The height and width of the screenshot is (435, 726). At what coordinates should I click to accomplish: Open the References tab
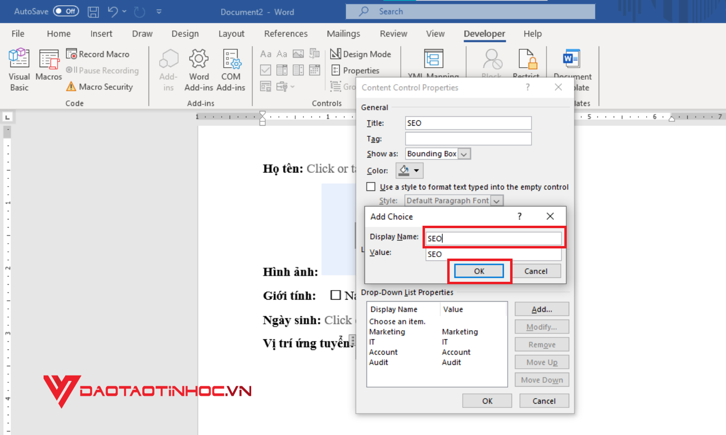(x=286, y=33)
